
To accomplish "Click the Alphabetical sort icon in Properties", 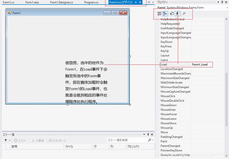I will point(165,14).
